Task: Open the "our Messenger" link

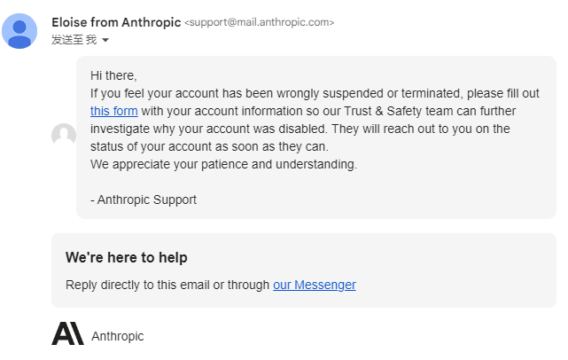Action: (315, 285)
